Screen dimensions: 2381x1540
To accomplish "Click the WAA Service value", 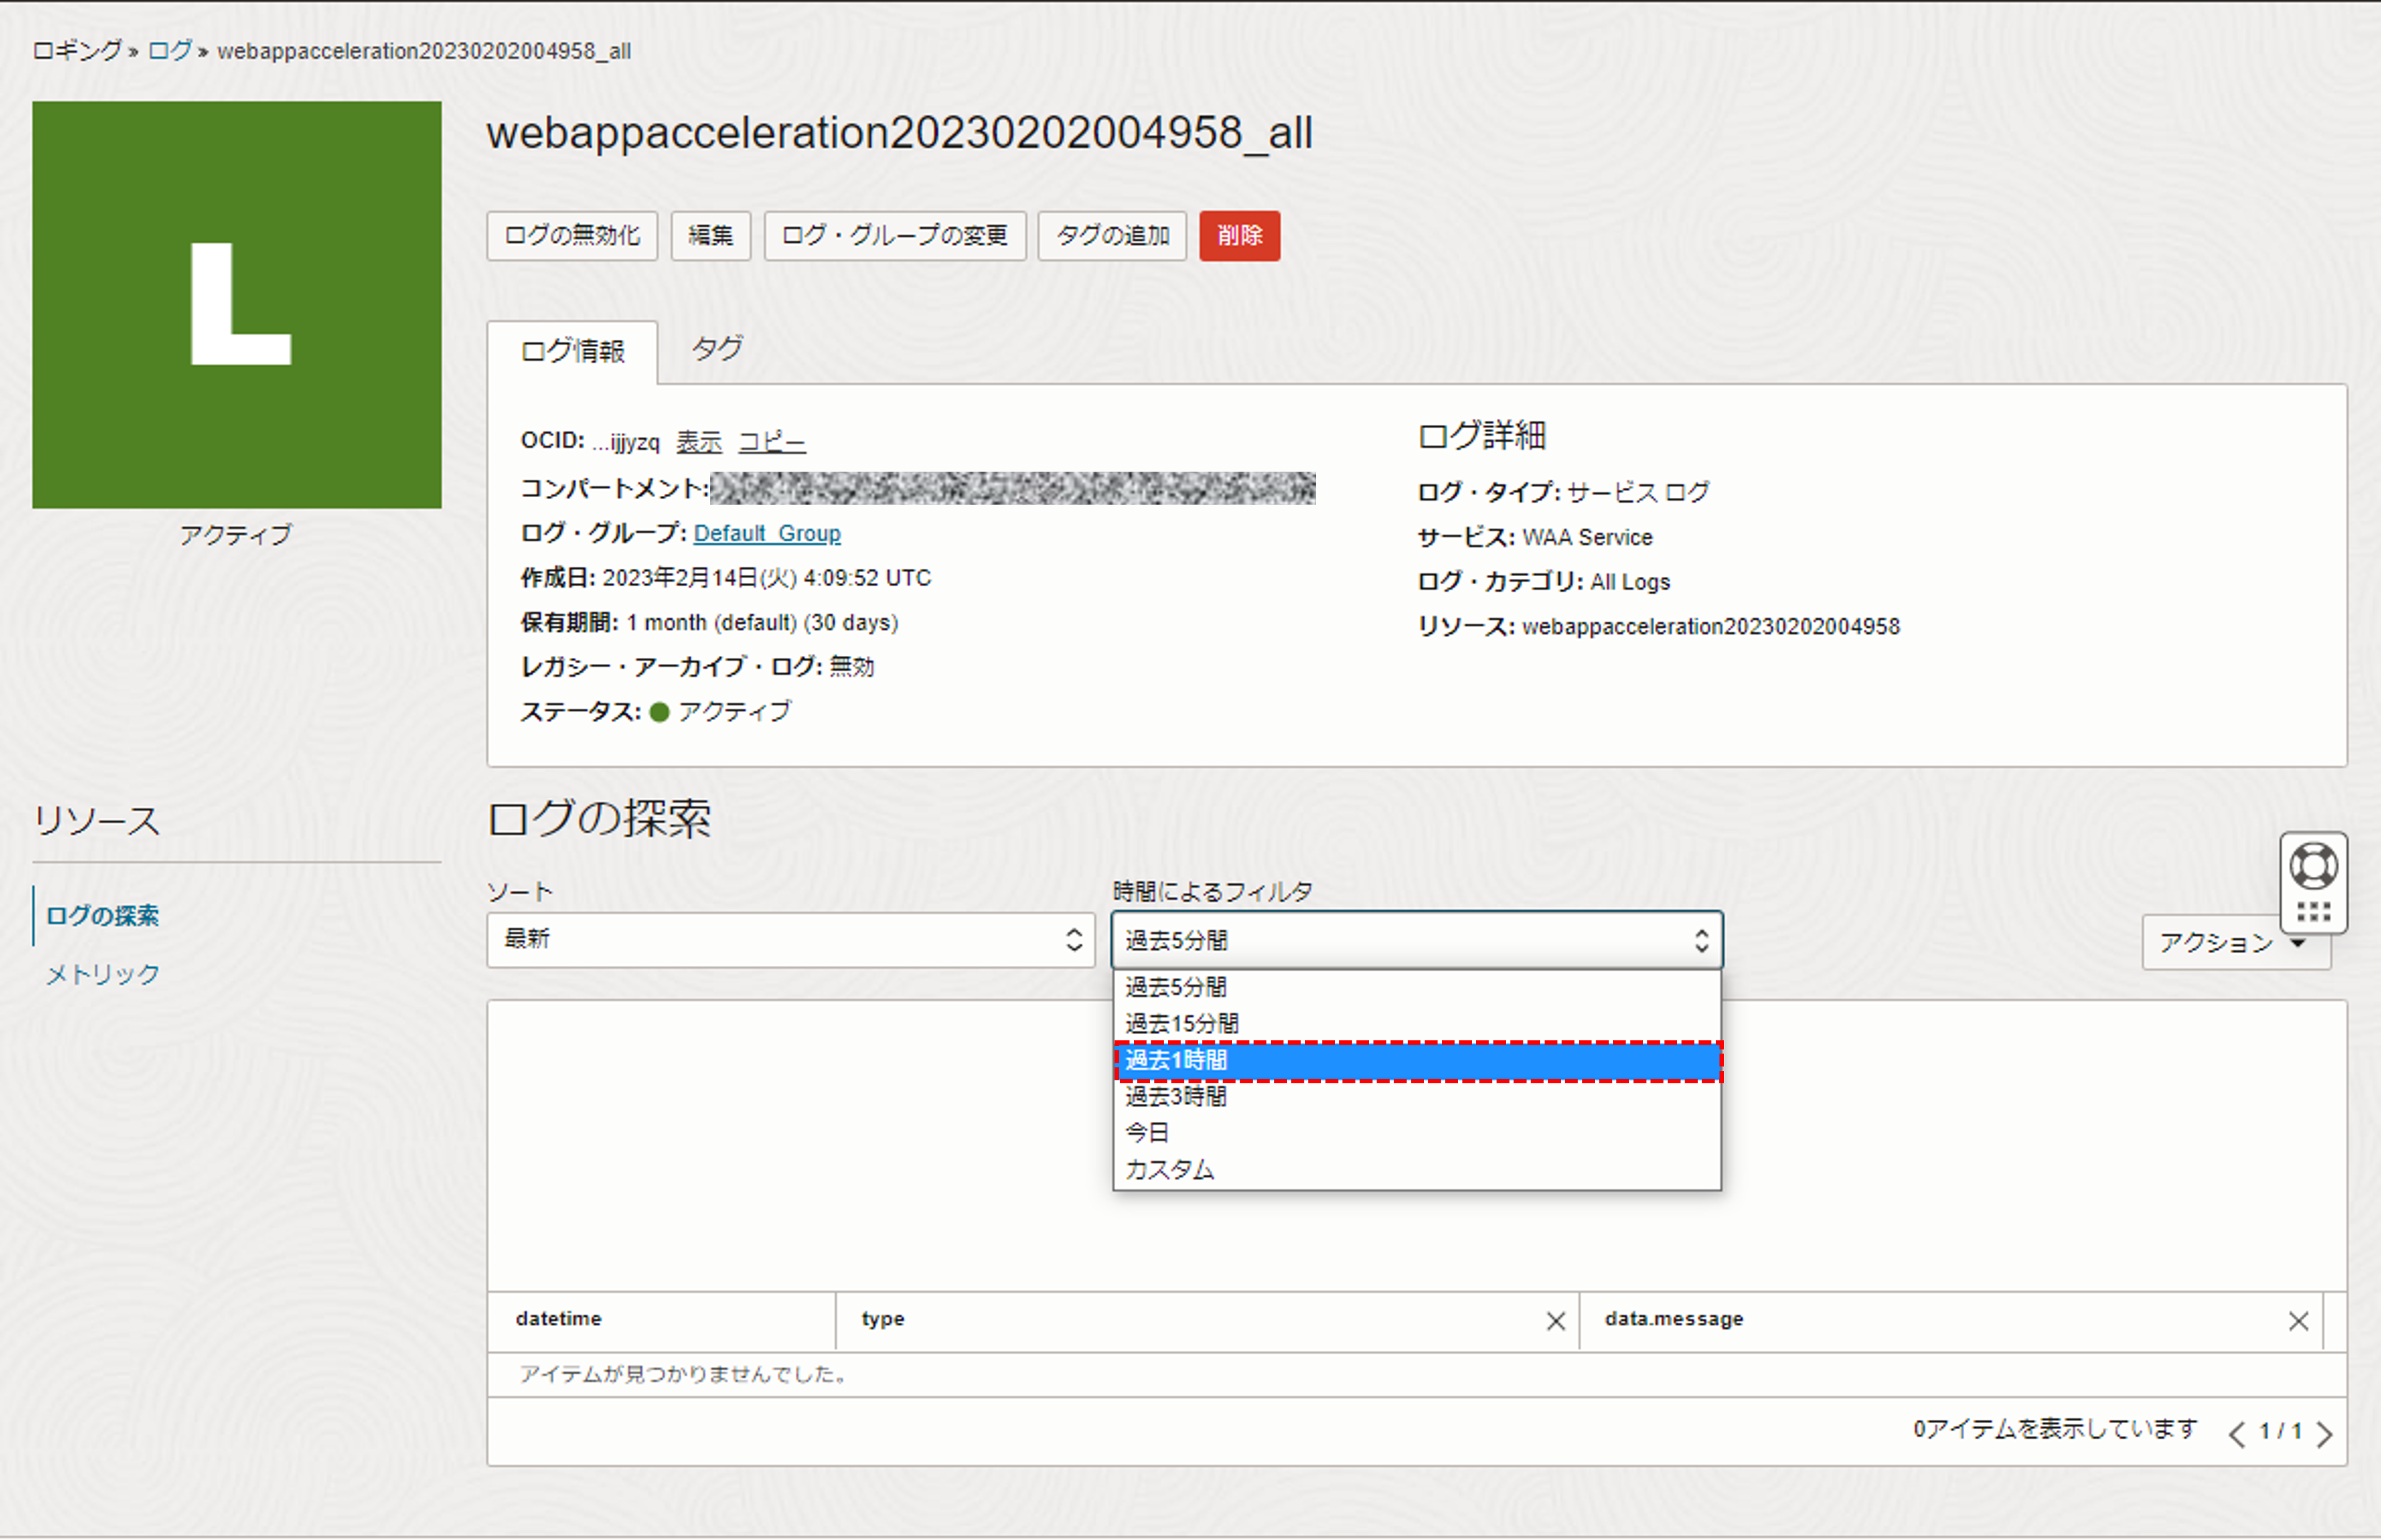I will 1587,538.
